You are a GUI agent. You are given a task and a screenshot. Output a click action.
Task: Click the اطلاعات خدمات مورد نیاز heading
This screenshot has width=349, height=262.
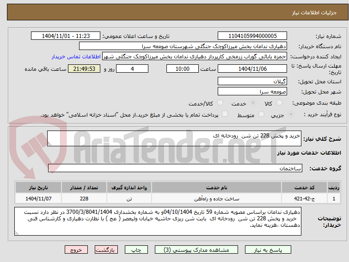pyautogui.click(x=309, y=153)
